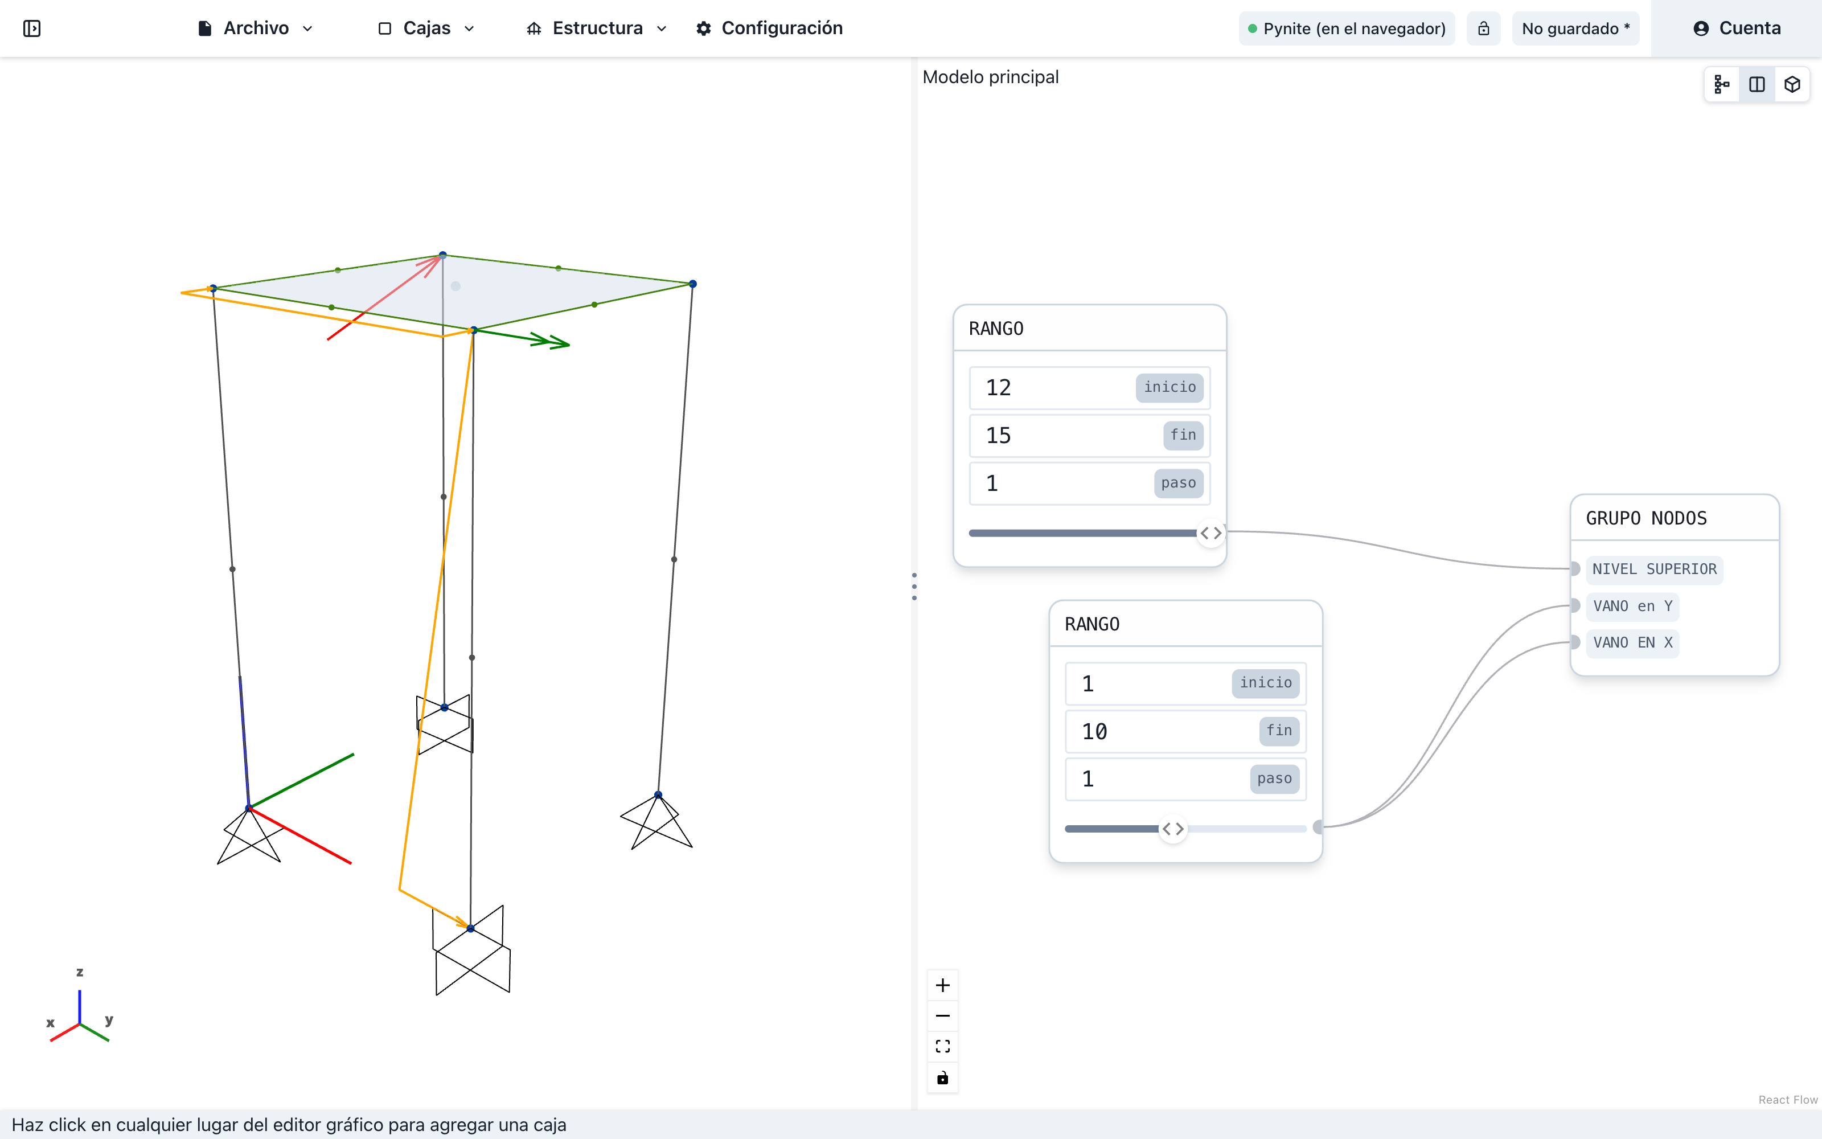This screenshot has height=1139, width=1822.
Task: Switch to the 3D cube view icon
Action: 1792,84
